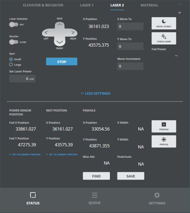The width and height of the screenshot is (190, 213).
Task: Click the down chevron at top right
Action: tap(180, 13)
